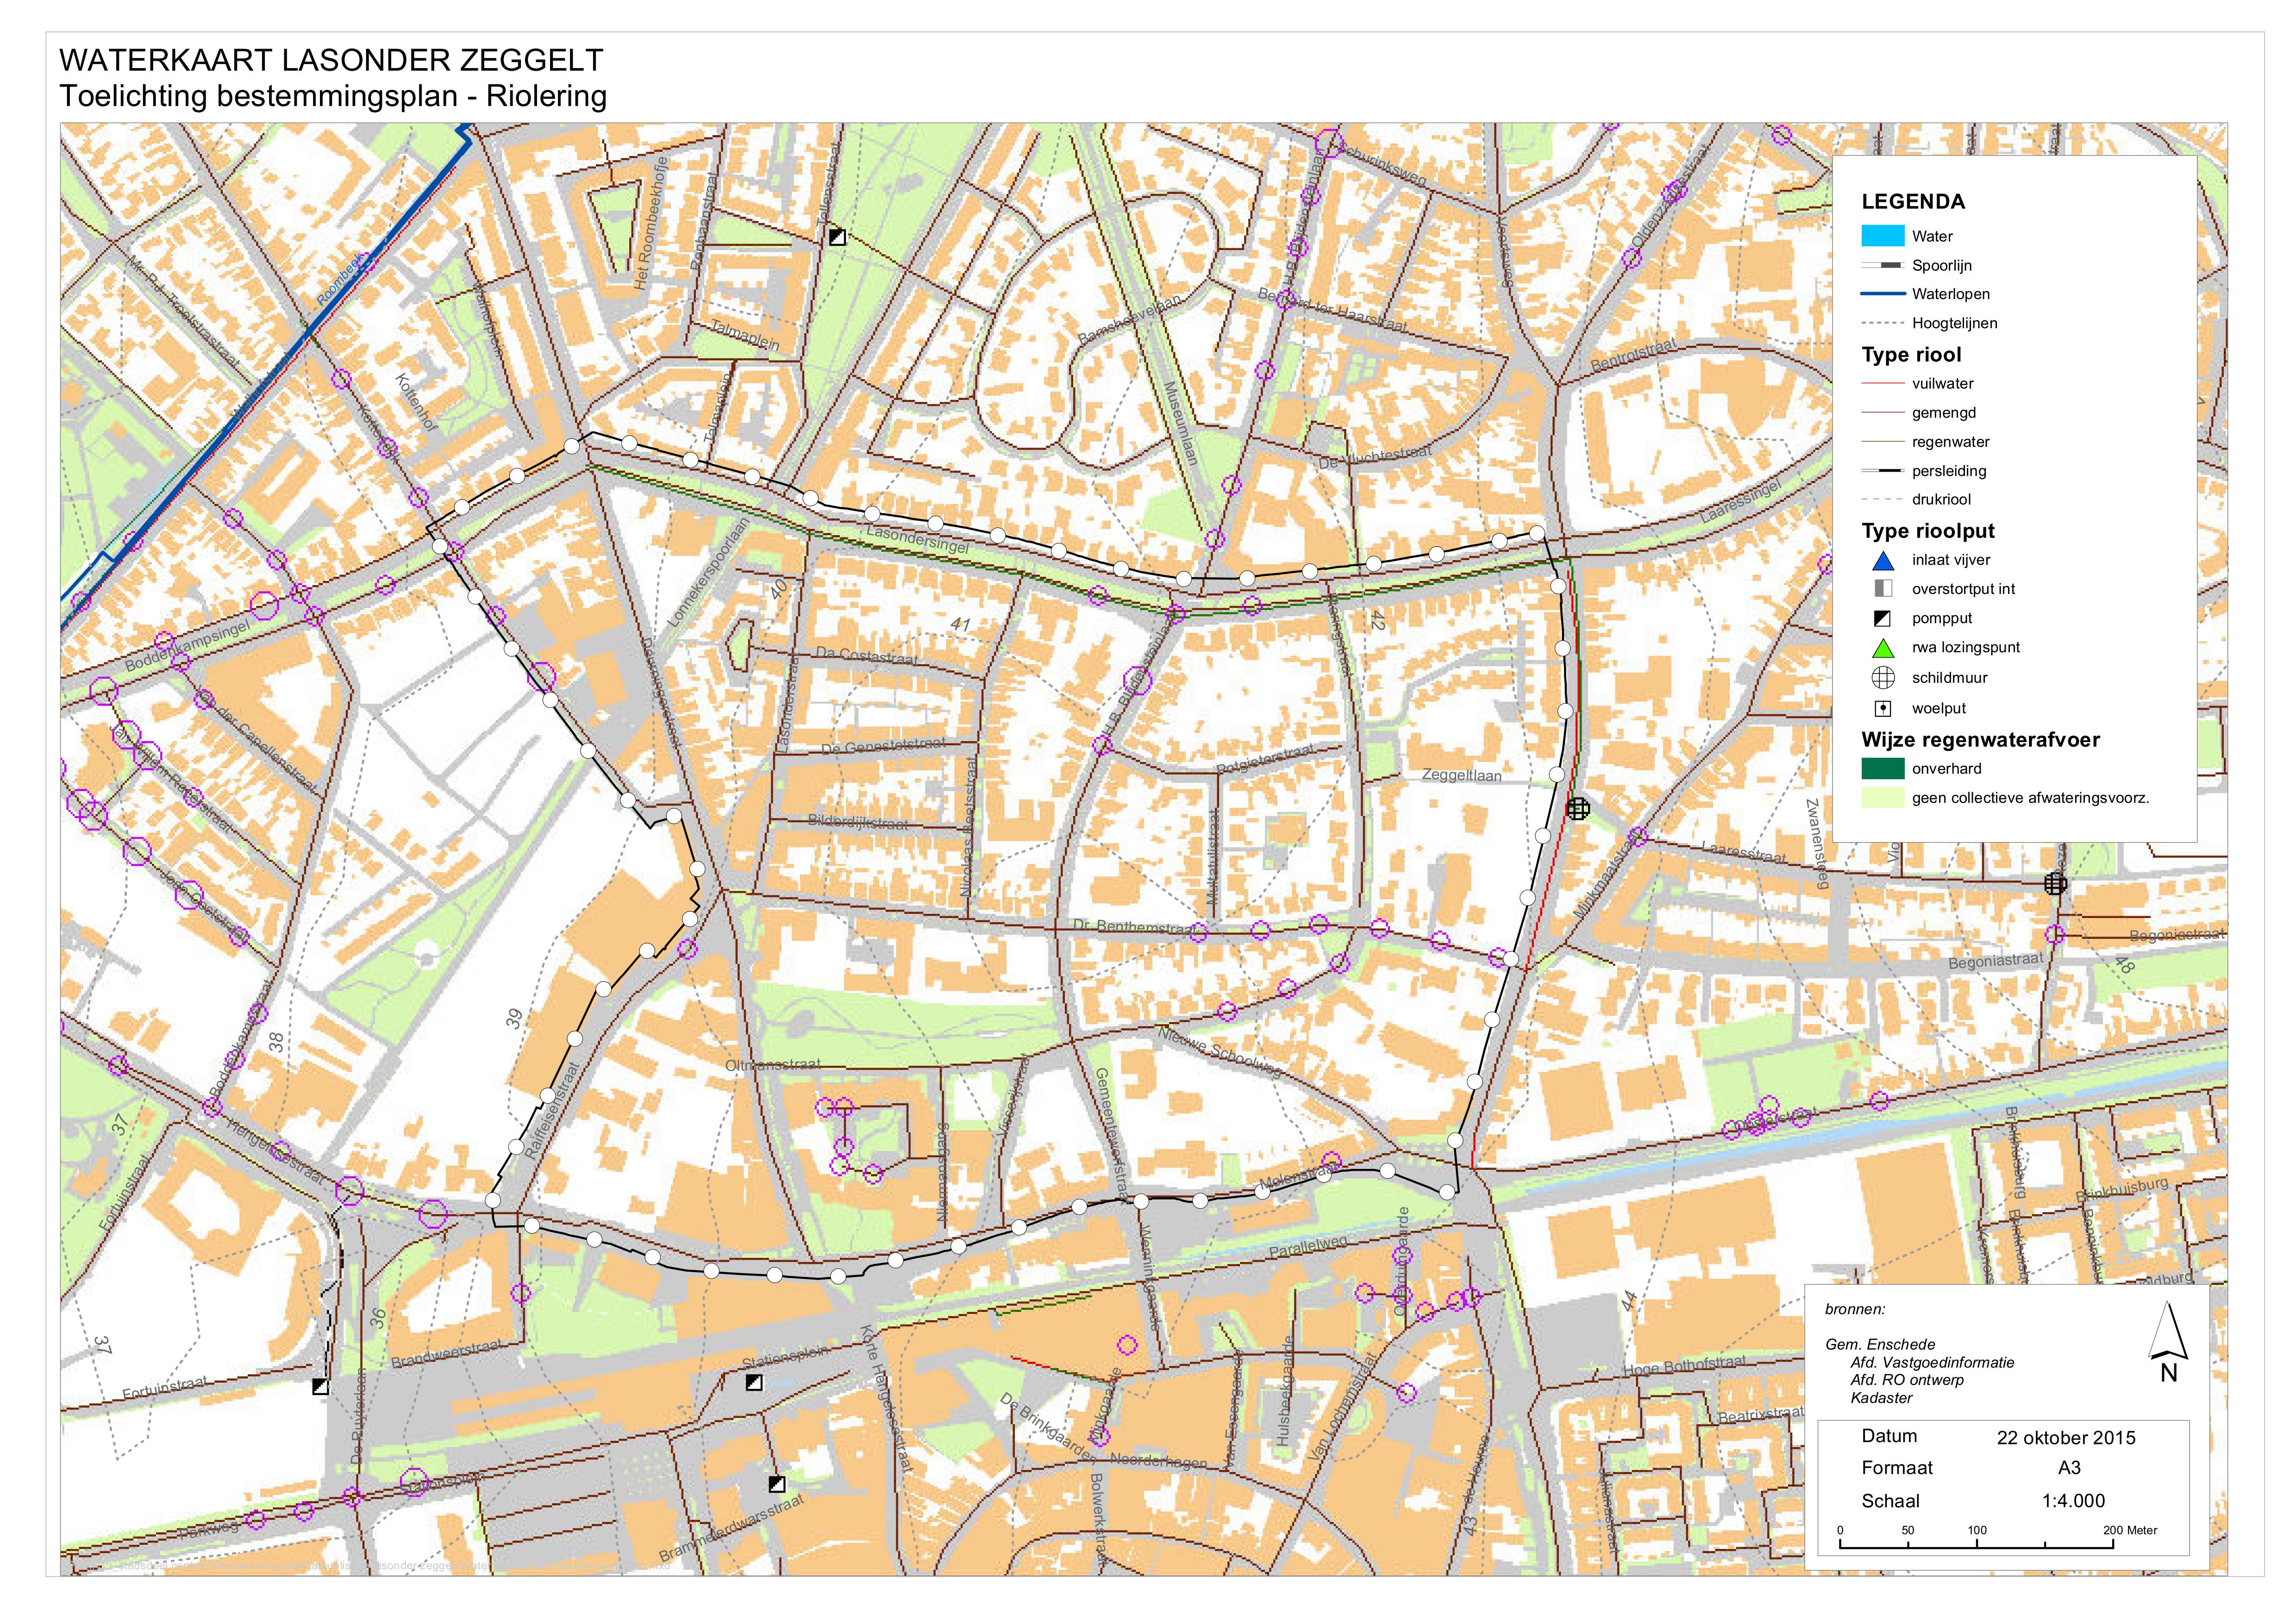This screenshot has height=1623, width=2296.
Task: Click the Afd. Vastgoedinformatie source line
Action: [x=1932, y=1362]
